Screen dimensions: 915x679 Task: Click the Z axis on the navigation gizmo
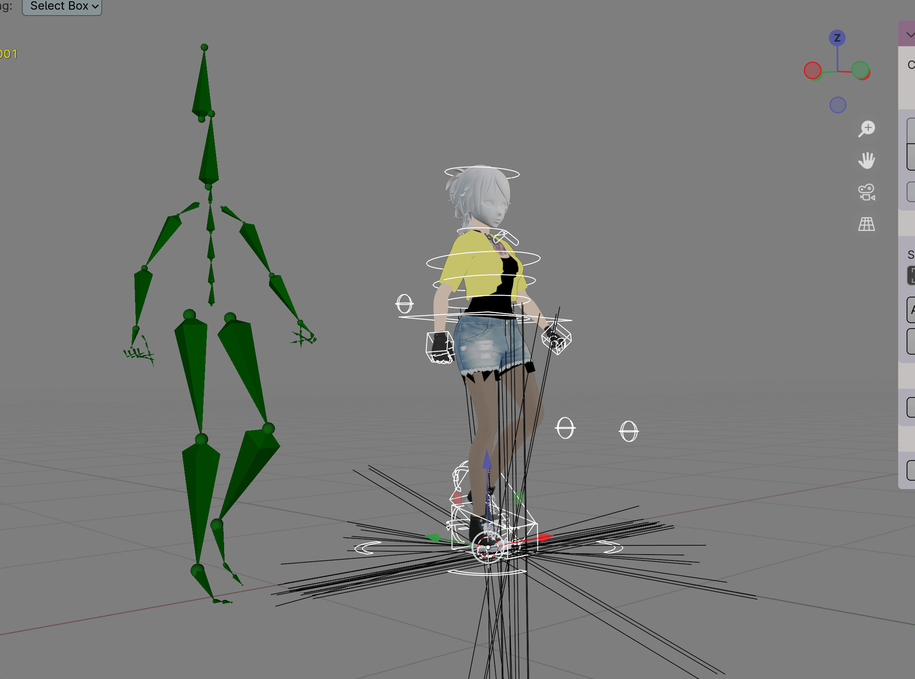click(837, 38)
